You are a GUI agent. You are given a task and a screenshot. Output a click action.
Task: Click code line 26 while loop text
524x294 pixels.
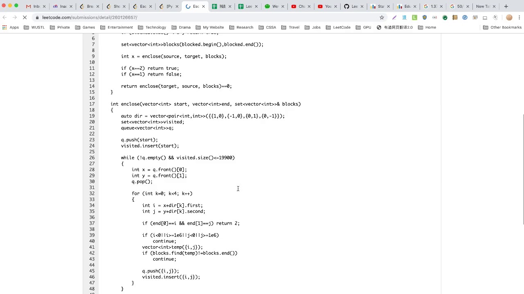(178, 158)
